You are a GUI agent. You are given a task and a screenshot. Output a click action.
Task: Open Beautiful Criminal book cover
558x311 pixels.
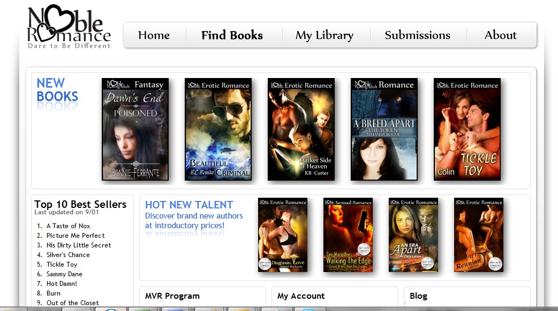pyautogui.click(x=218, y=129)
